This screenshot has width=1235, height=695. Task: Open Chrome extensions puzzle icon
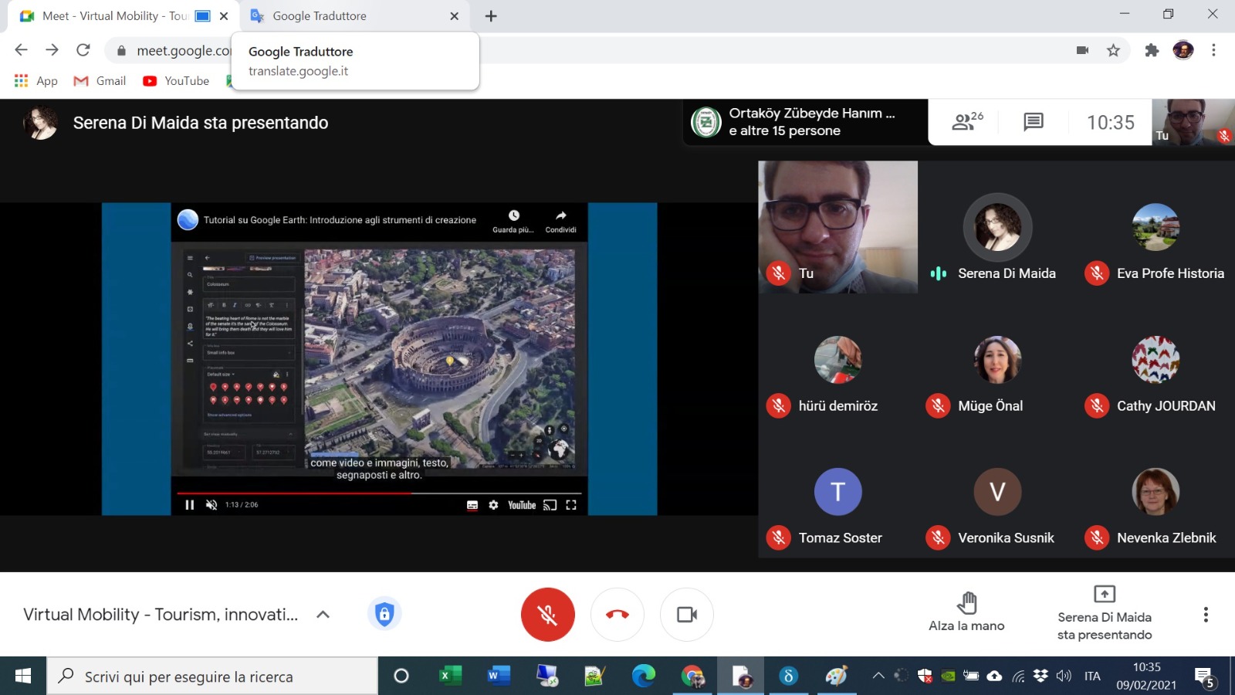pyautogui.click(x=1152, y=50)
